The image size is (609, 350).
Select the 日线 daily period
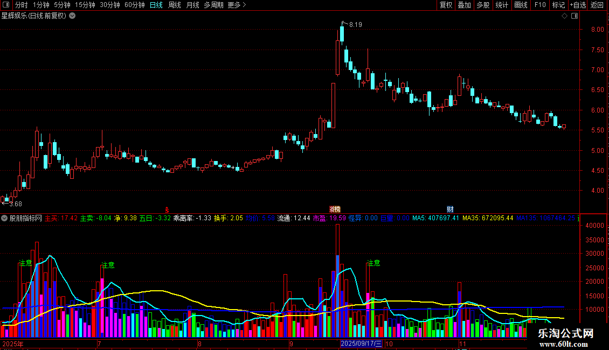(x=156, y=5)
